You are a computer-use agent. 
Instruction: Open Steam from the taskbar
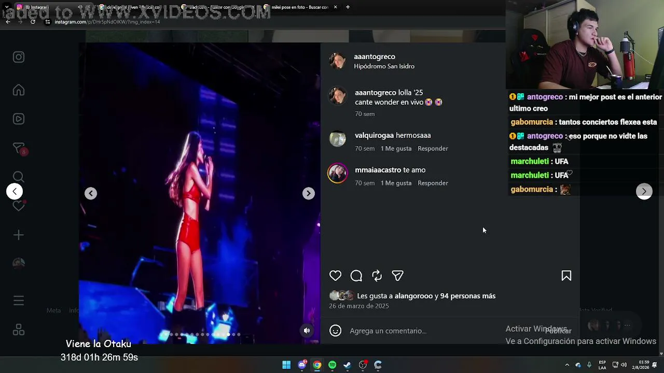coord(348,365)
